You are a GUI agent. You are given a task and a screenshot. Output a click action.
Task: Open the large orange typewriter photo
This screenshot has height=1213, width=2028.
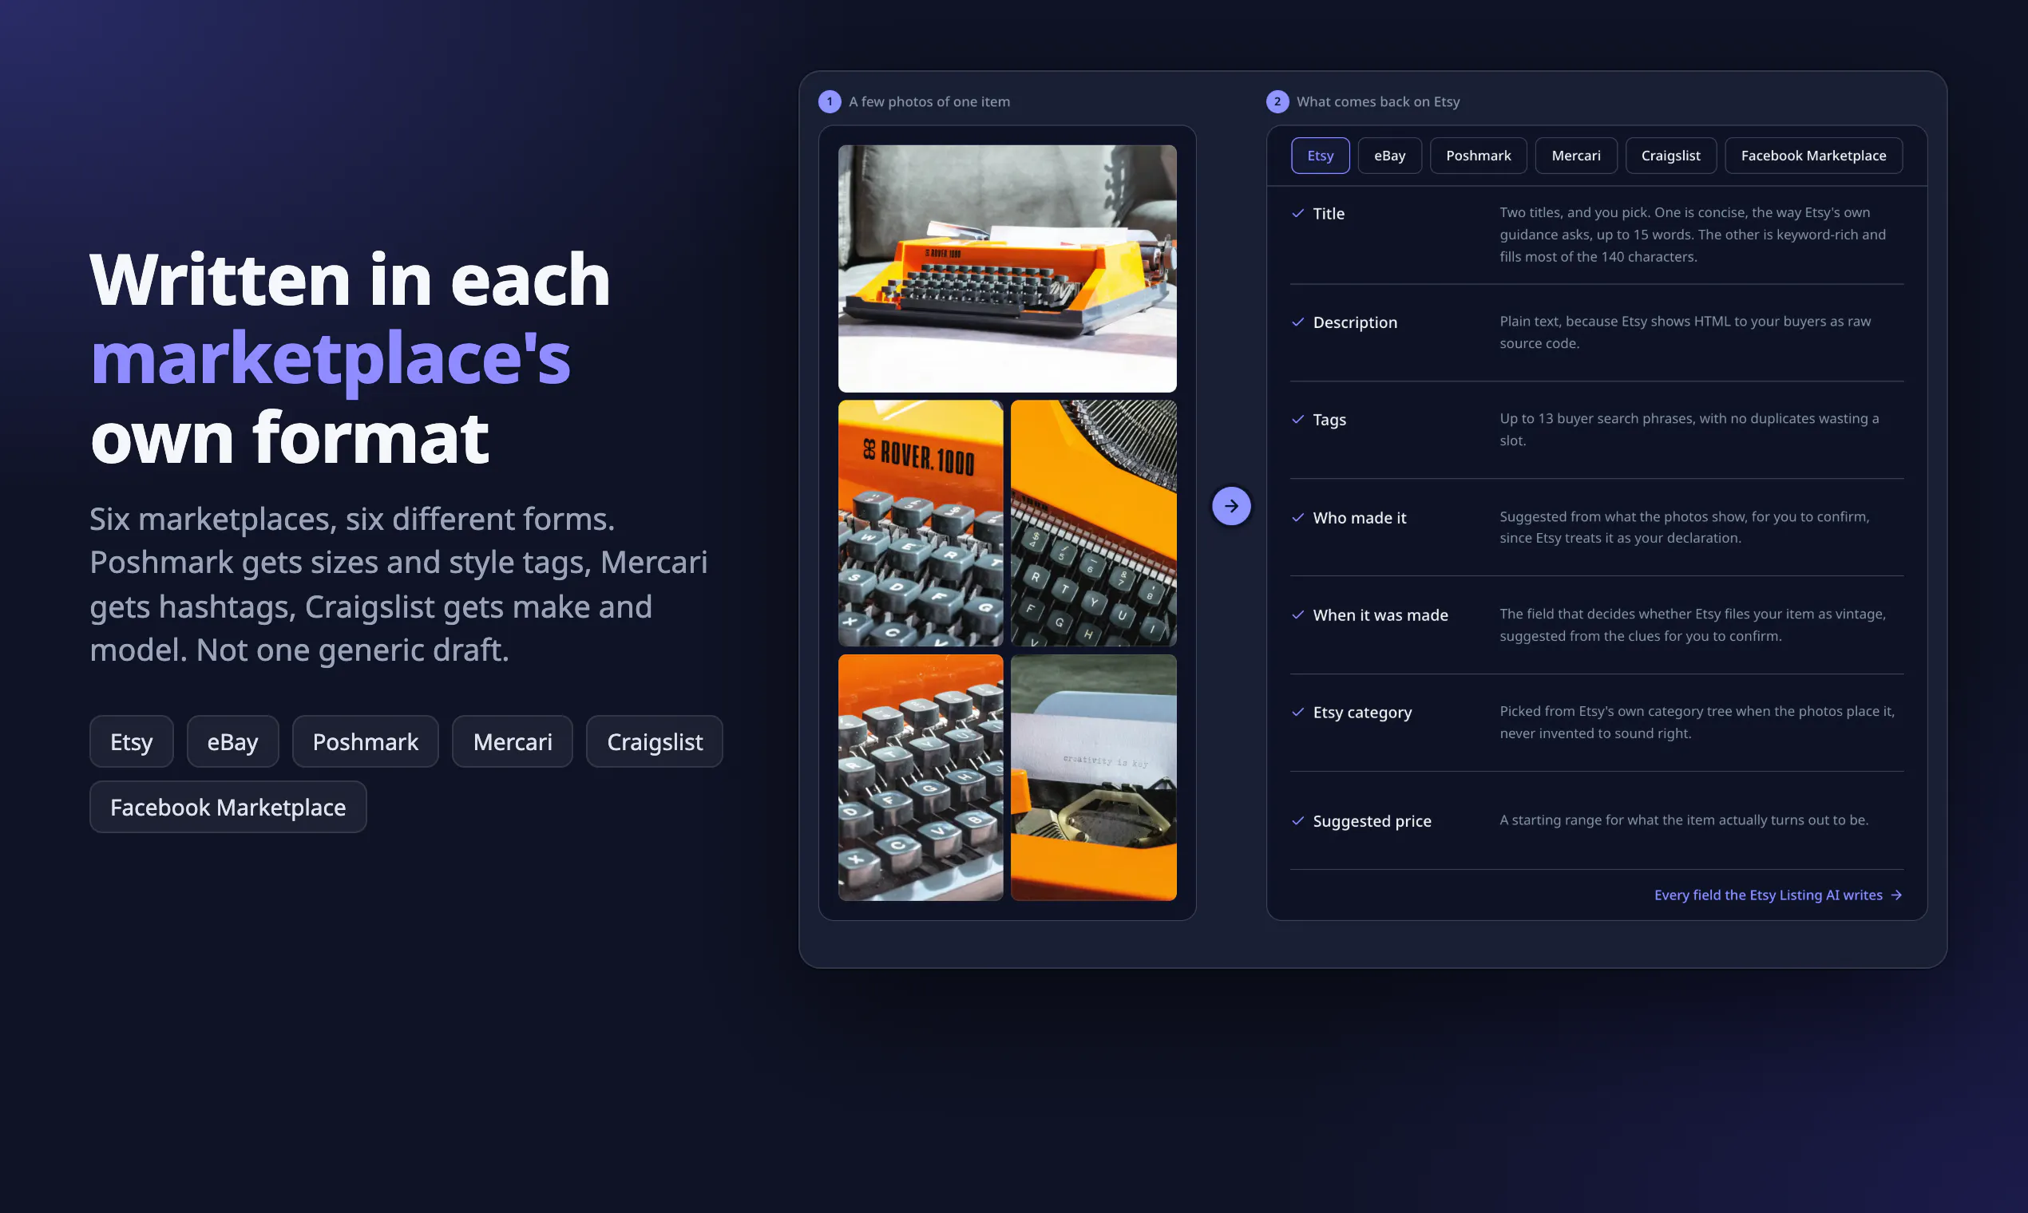pyautogui.click(x=1007, y=268)
